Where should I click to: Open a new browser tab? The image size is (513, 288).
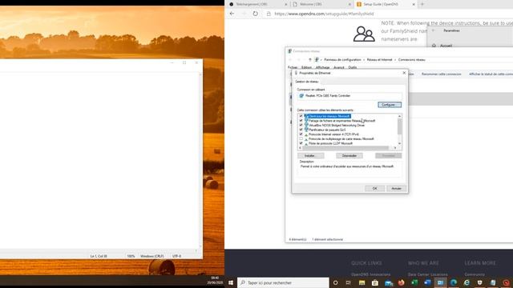[422, 4]
